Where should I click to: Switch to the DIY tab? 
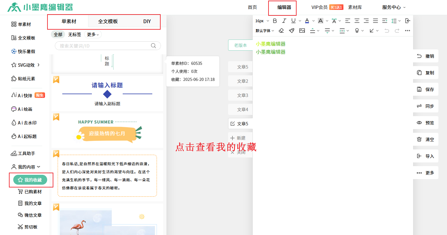147,21
